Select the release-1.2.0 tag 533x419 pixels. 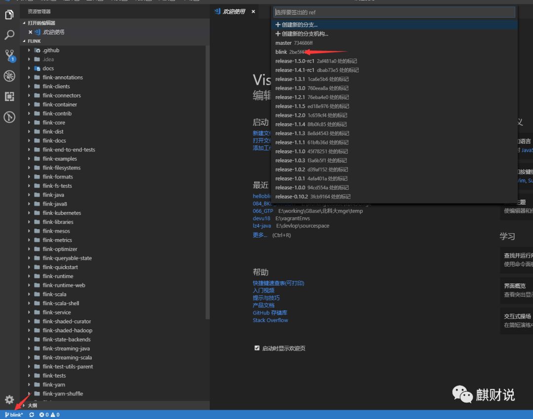click(394, 115)
